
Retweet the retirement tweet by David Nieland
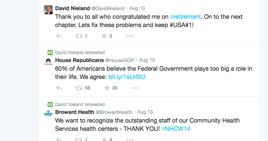pos(79,36)
